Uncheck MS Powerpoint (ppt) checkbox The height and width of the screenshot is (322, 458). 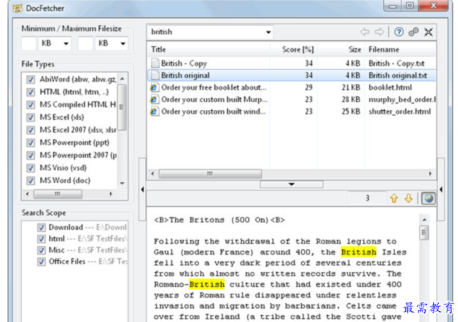pyautogui.click(x=31, y=143)
